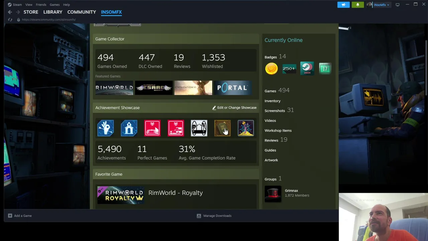Click the blue announcements megaphone button
This screenshot has width=428, height=241.
(343, 5)
